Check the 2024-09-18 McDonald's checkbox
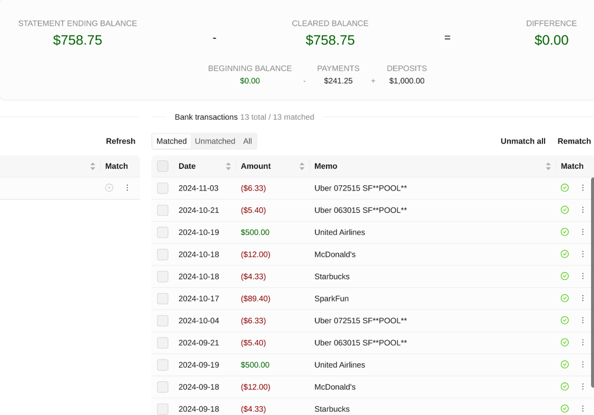594x415 pixels. (x=163, y=387)
